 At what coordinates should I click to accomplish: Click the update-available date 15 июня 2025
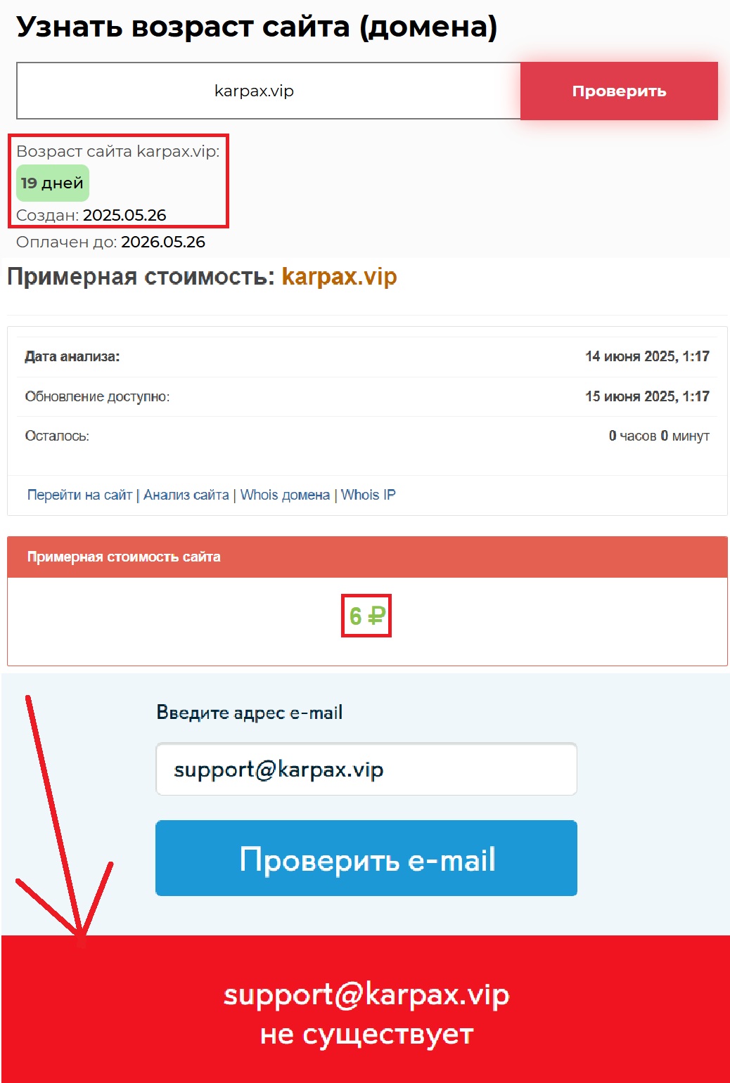coord(647,396)
